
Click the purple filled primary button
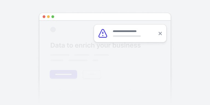tap(63, 74)
